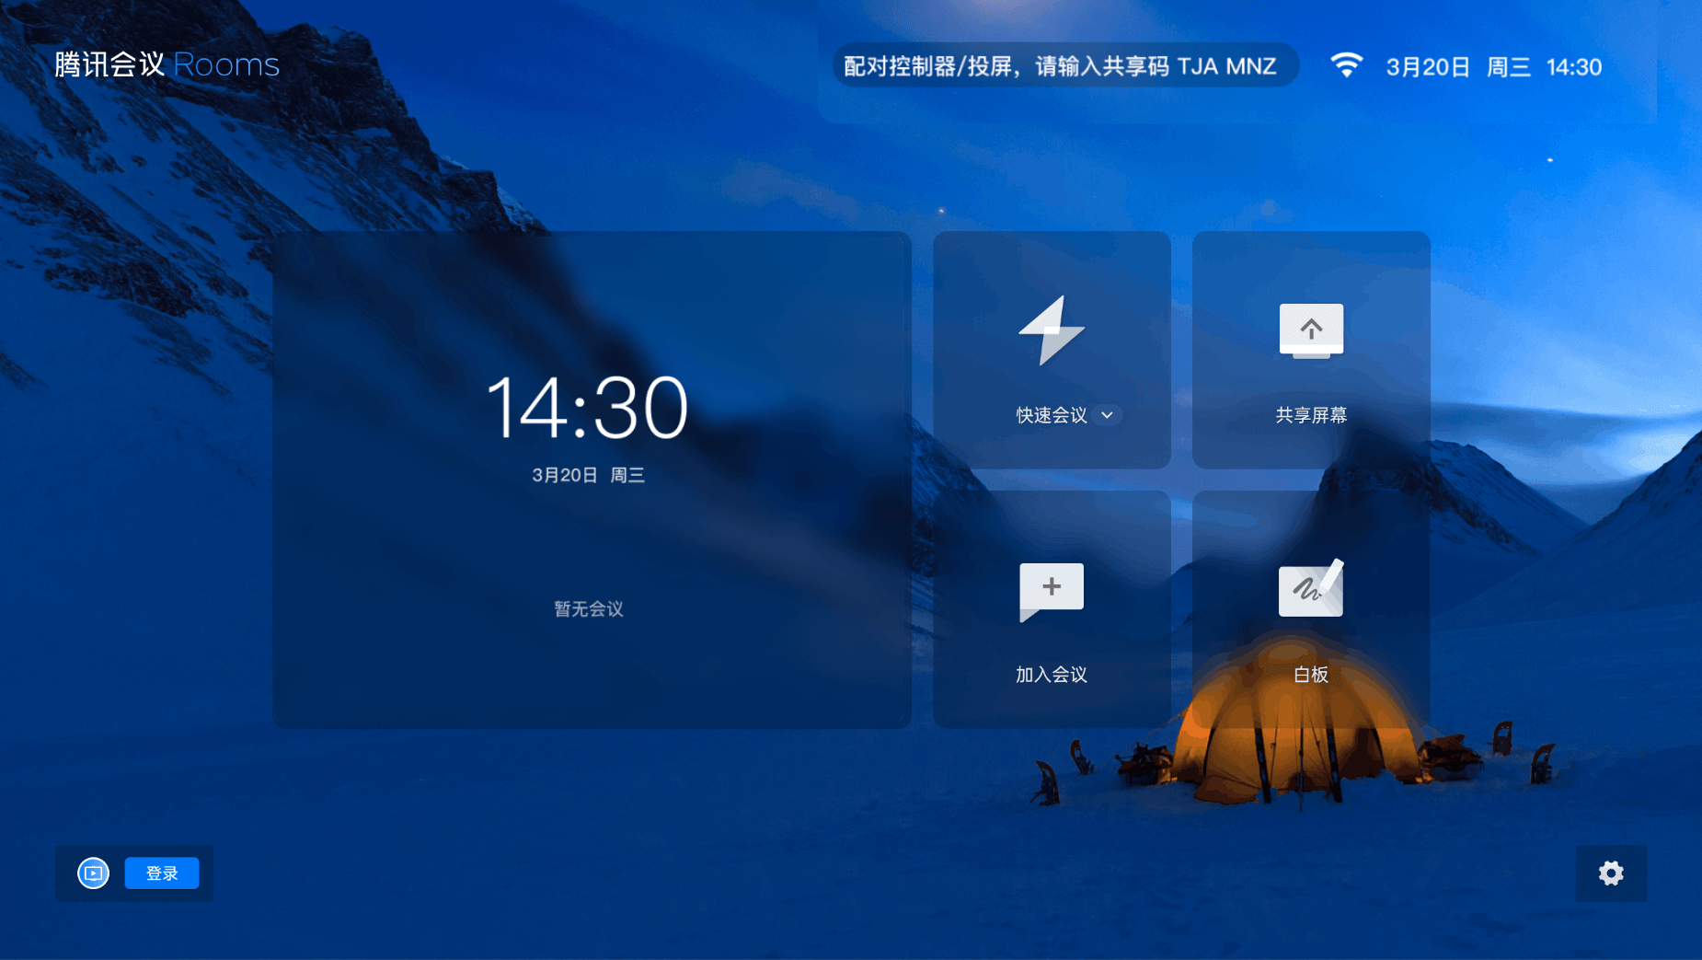Click the top bar date 3月20日 周三

pos(1458,67)
